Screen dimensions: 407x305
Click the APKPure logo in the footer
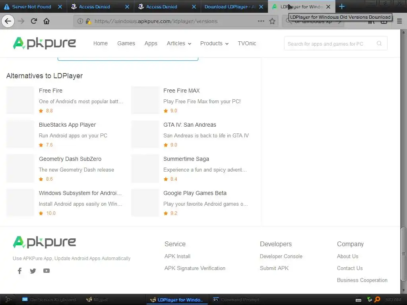[x=45, y=242]
